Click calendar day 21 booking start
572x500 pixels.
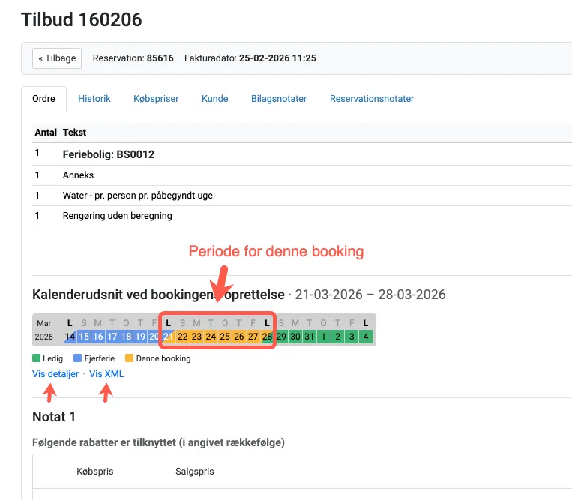pos(168,337)
